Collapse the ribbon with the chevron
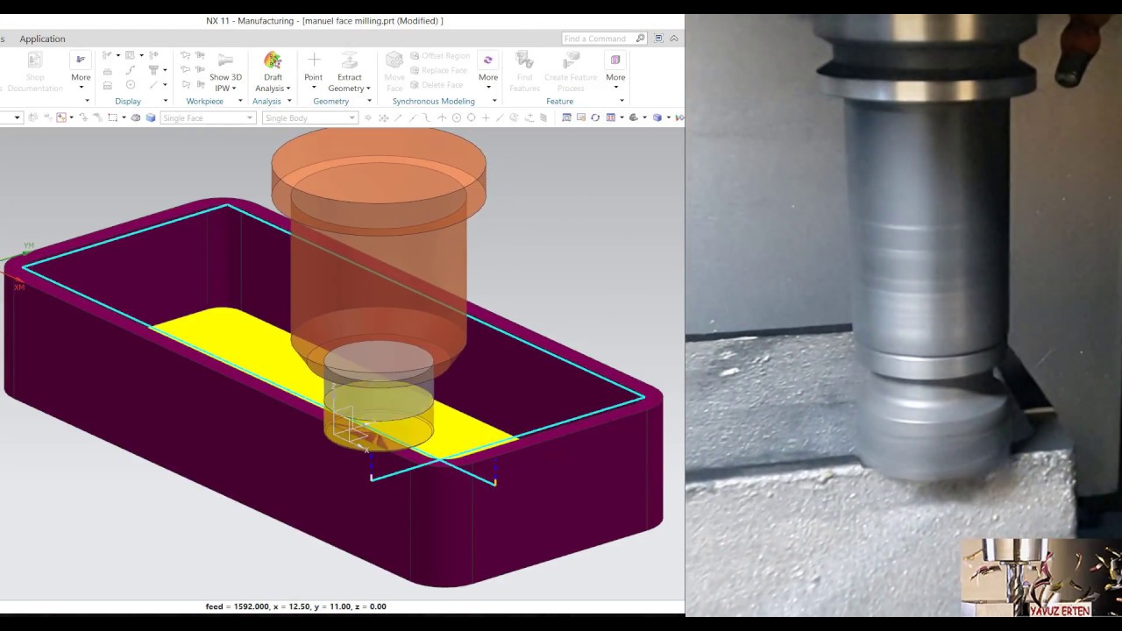The image size is (1122, 631). [674, 39]
